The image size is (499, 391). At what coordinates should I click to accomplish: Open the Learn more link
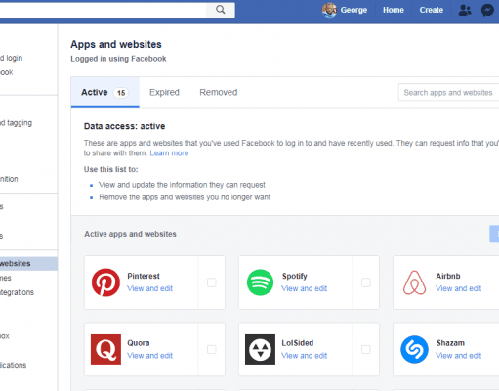click(169, 153)
